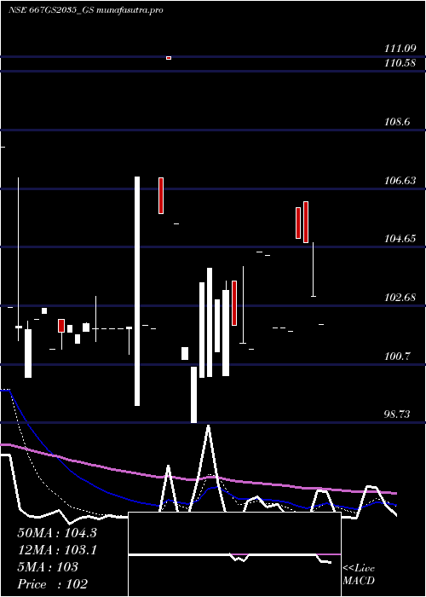The image size is (426, 597).
Task: Click the chart title 'NSE 667GS2035_GS munafasutra.pro'
Action: [85, 10]
